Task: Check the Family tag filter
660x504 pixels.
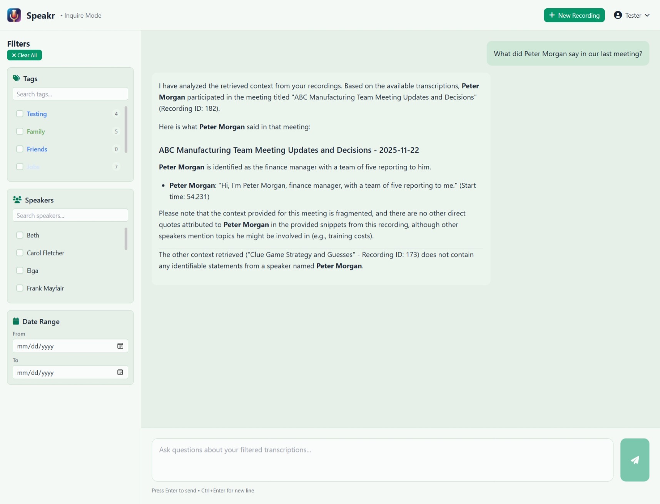Action: pyautogui.click(x=20, y=132)
